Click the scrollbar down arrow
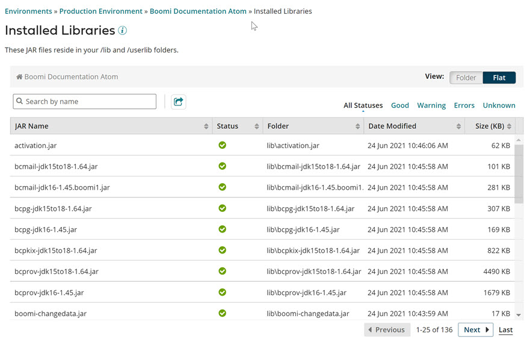 click(519, 315)
